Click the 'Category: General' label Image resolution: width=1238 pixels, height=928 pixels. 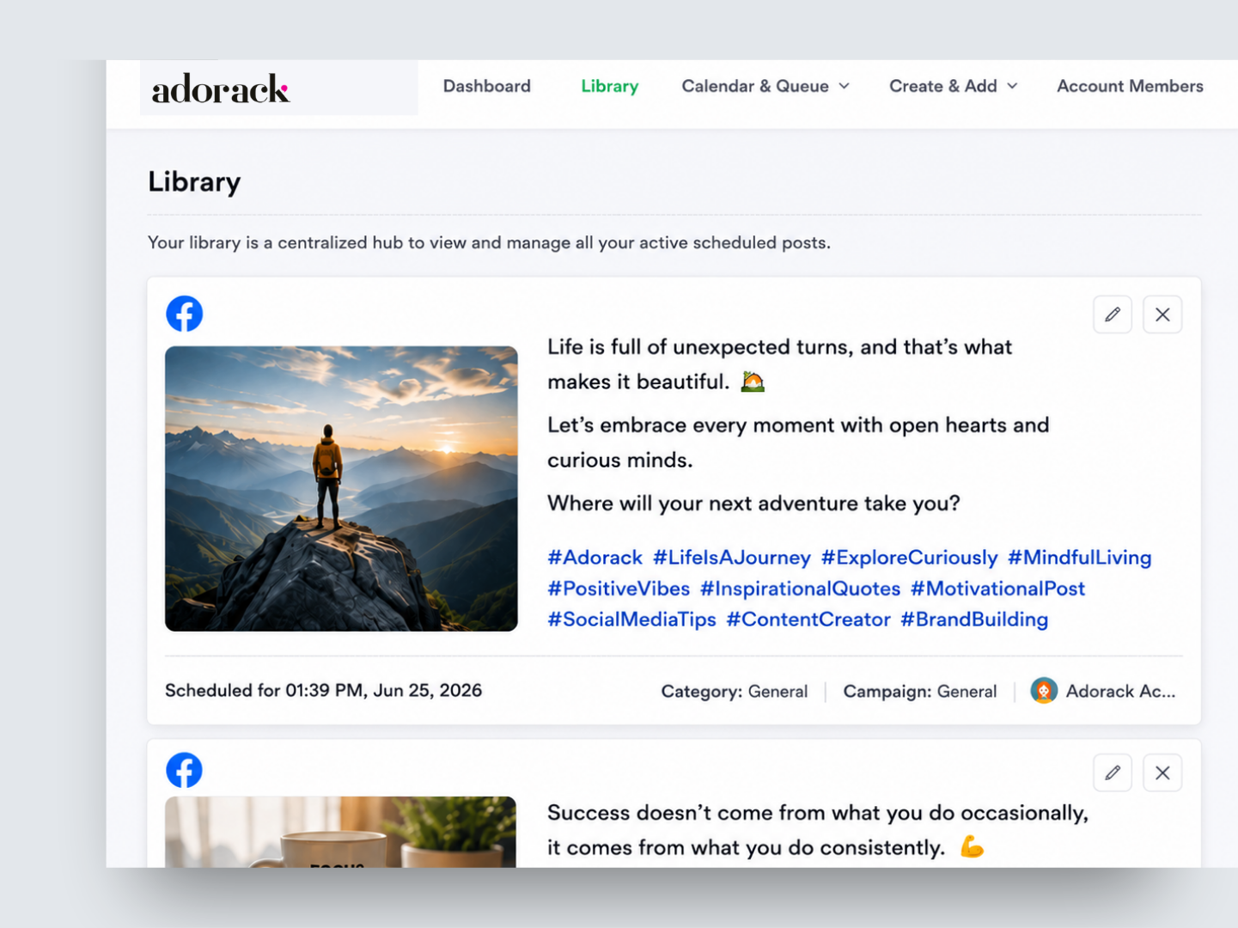734,692
